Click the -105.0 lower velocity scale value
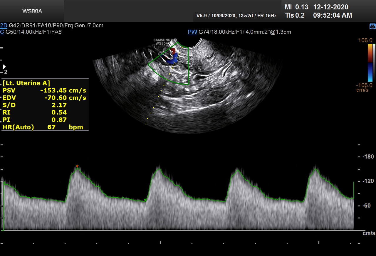Image resolution: width=376 pixels, height=256 pixels. coord(364,85)
